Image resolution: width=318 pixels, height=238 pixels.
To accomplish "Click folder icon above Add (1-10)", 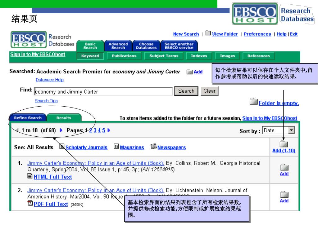I will coord(284,144).
